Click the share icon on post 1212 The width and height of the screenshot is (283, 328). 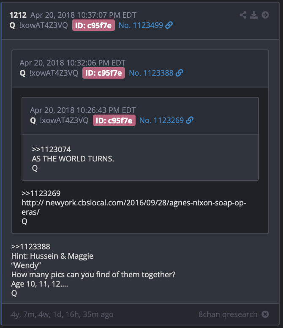point(243,15)
